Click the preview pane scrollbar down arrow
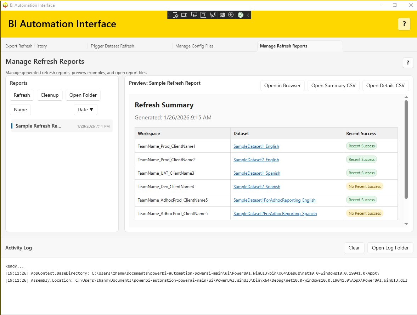Screen dimensions: 417x315 pyautogui.click(x=406, y=224)
